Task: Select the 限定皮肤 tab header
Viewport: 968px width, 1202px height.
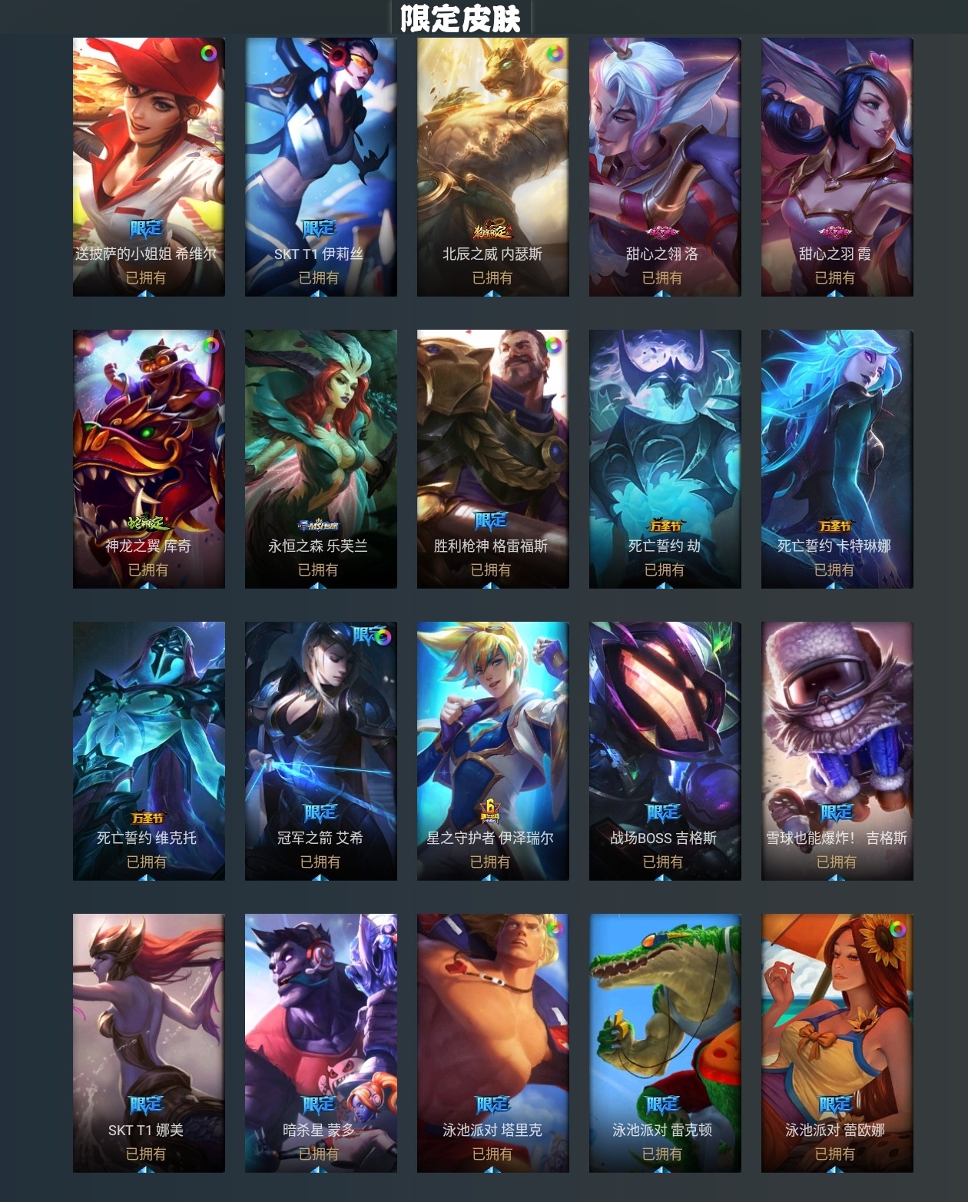Action: [x=460, y=18]
